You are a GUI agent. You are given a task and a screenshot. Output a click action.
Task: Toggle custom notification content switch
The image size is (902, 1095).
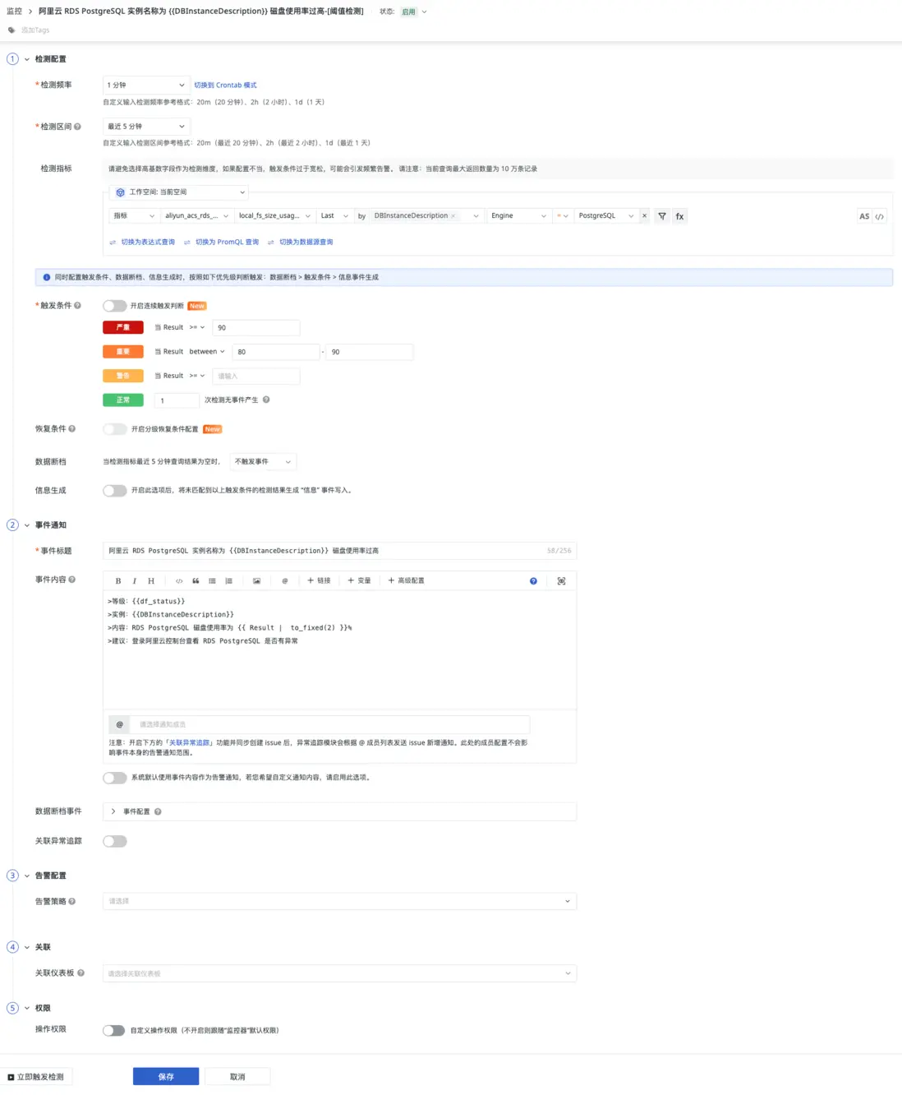coord(114,778)
